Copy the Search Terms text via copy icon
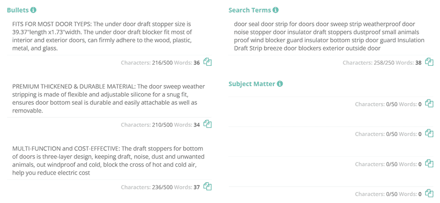The image size is (440, 203). coord(430,62)
